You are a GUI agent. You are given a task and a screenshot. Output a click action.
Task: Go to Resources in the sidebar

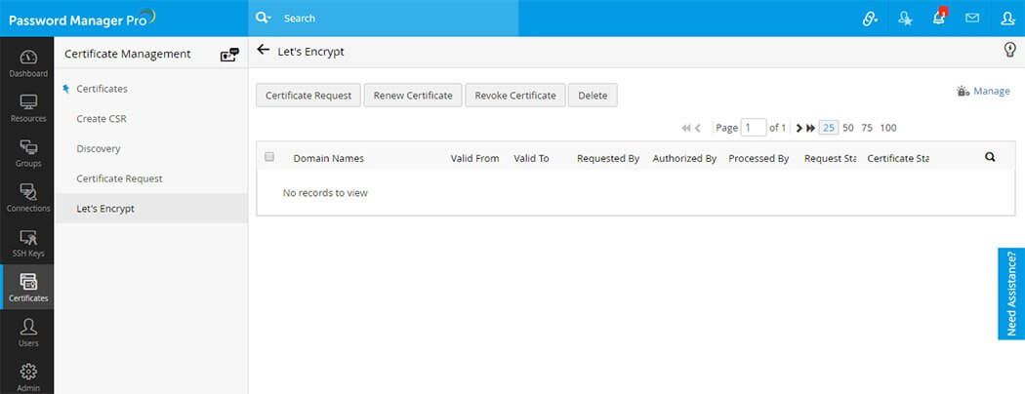[27, 108]
